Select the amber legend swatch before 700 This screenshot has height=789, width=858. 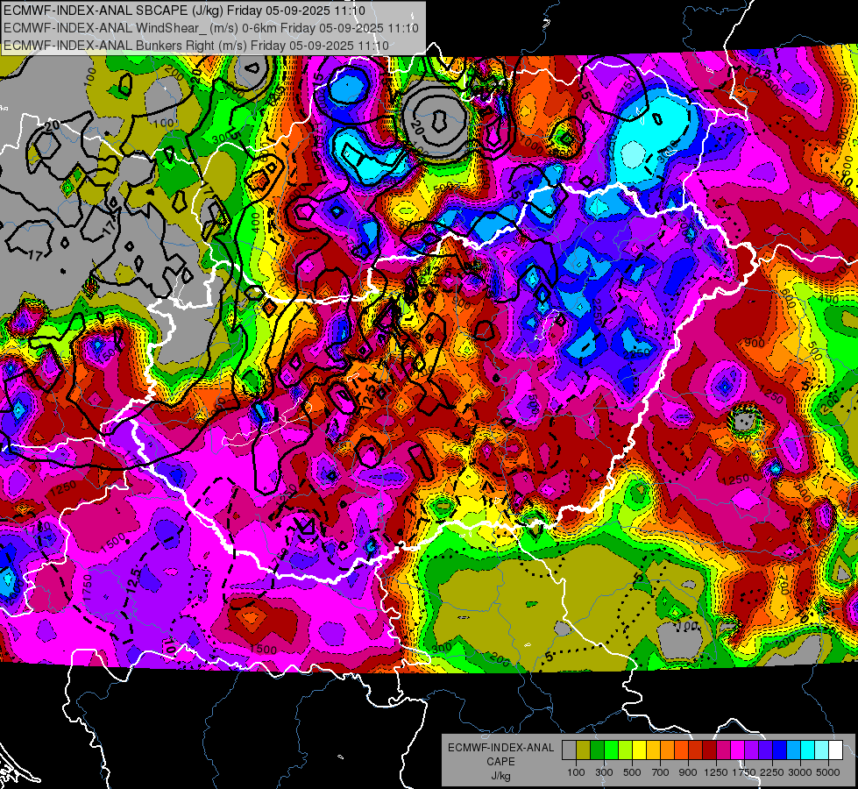pyautogui.click(x=653, y=750)
